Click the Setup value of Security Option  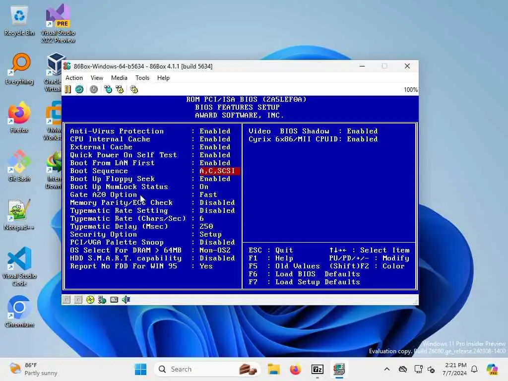tap(210, 234)
